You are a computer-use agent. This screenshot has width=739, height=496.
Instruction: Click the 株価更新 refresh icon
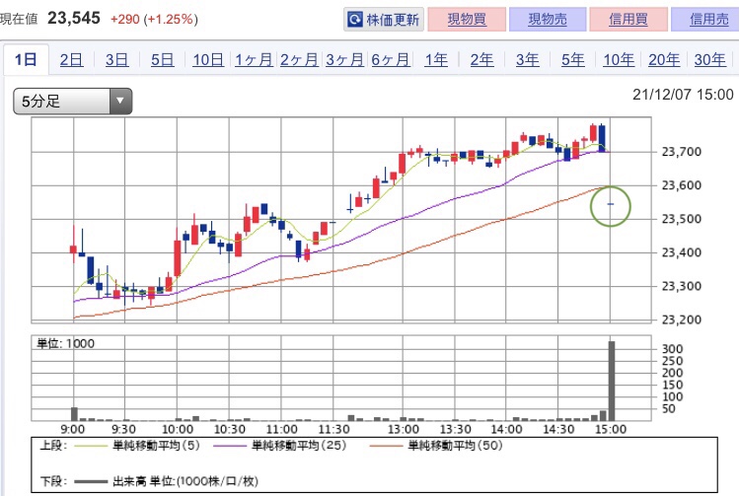(354, 20)
